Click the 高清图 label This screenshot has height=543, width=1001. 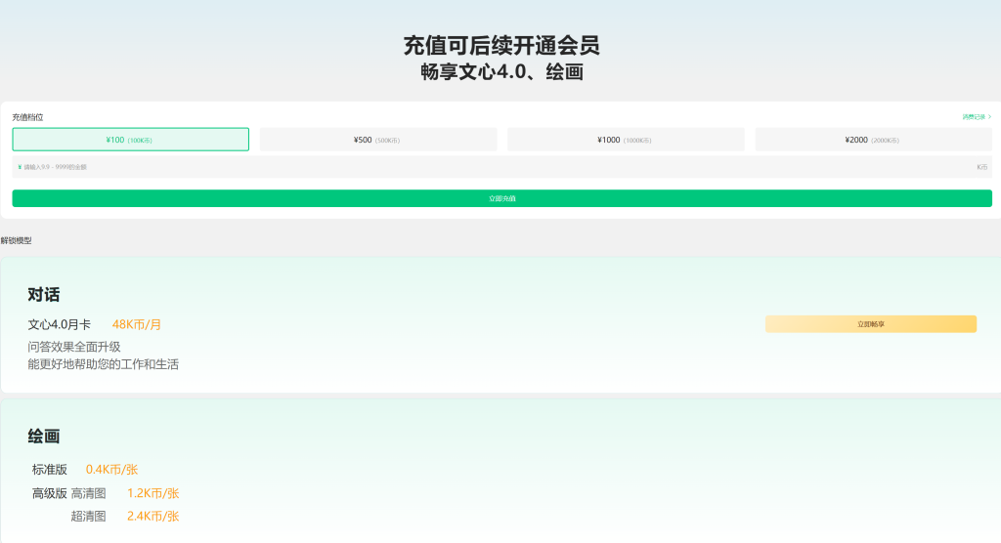(x=88, y=493)
